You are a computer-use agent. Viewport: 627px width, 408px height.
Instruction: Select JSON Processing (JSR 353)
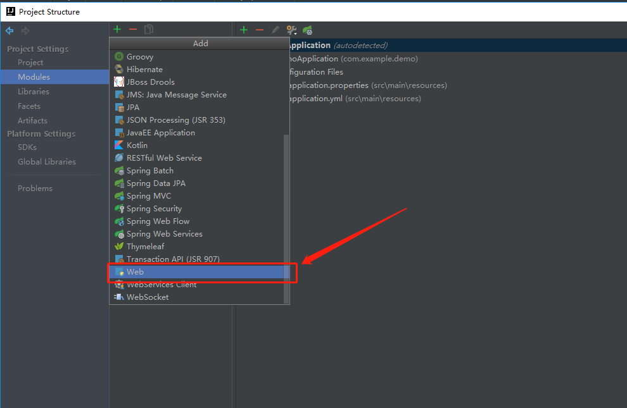(x=199, y=120)
